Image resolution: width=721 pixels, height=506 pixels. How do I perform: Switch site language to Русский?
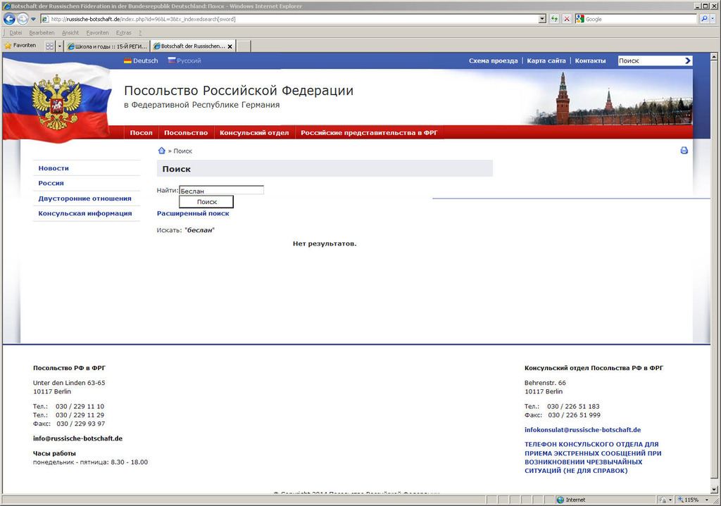[189, 61]
